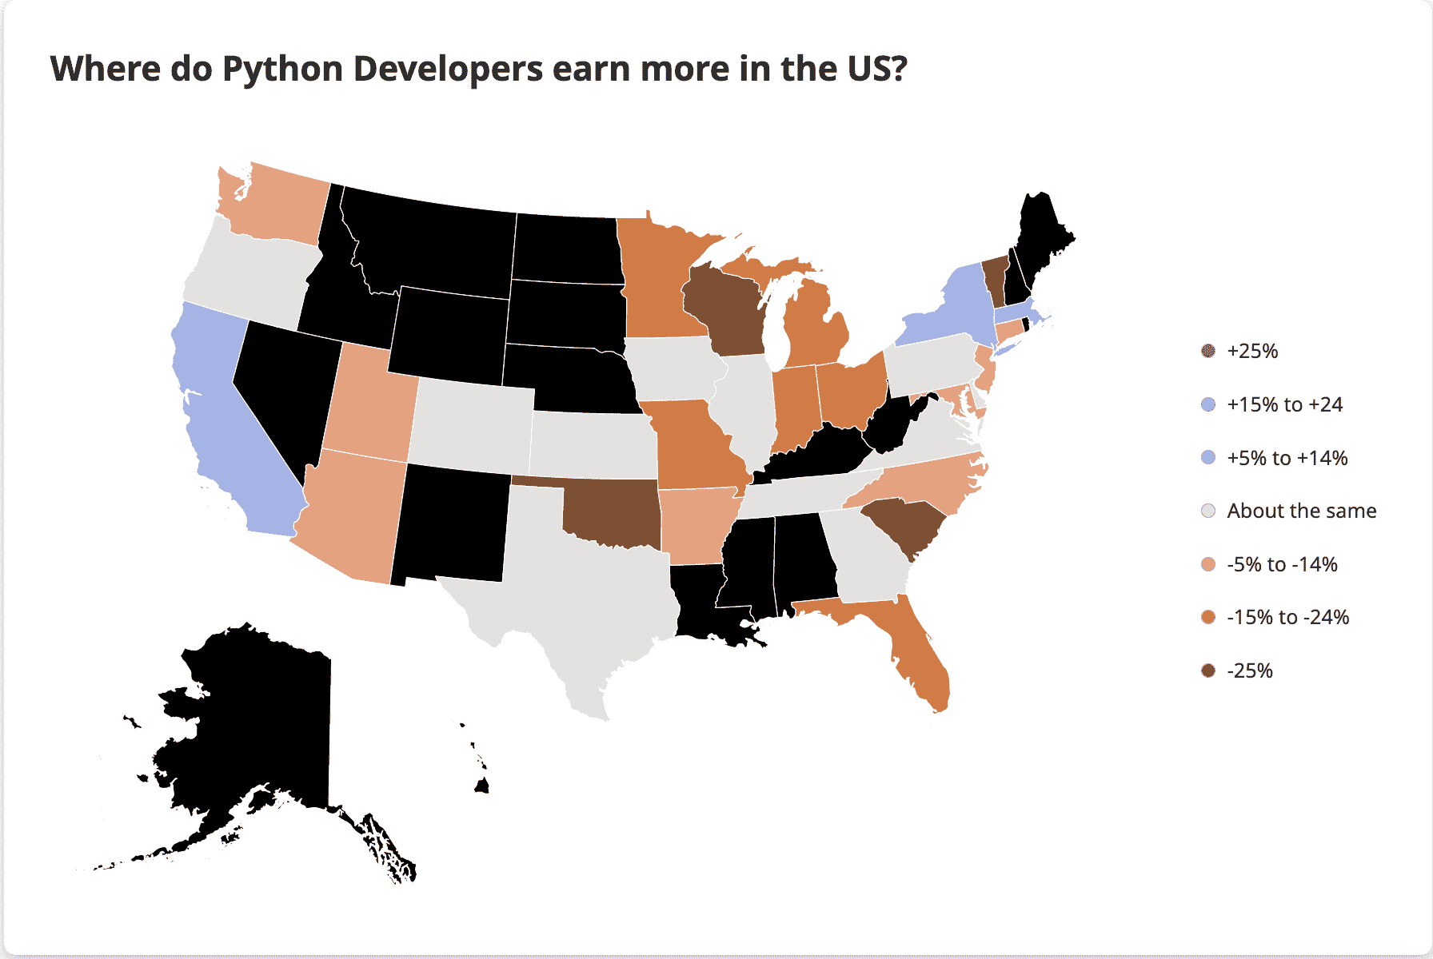
Task: Click the state of Michigan's lower peninsula
Action: point(816,328)
